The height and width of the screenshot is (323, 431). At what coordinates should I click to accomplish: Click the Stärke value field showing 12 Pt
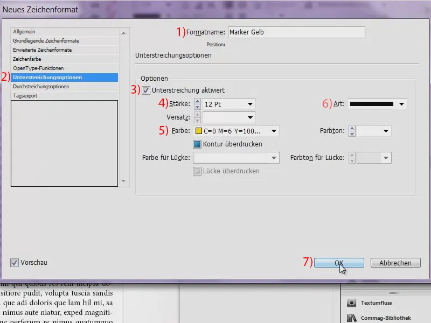(224, 104)
